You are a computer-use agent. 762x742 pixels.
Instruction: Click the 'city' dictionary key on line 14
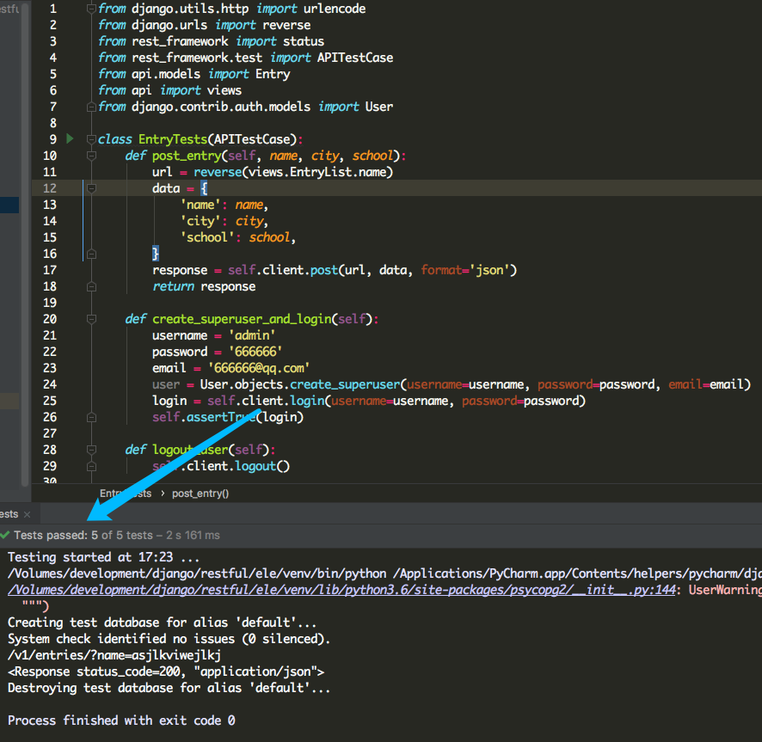click(x=200, y=221)
